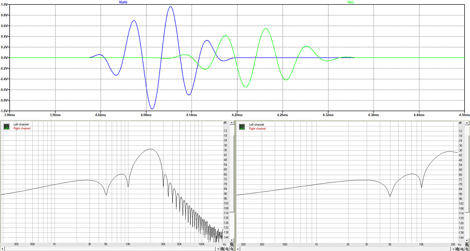The height and width of the screenshot is (251, 470).
Task: Click the 0.0V label on voltage axis
Action: click(4, 58)
